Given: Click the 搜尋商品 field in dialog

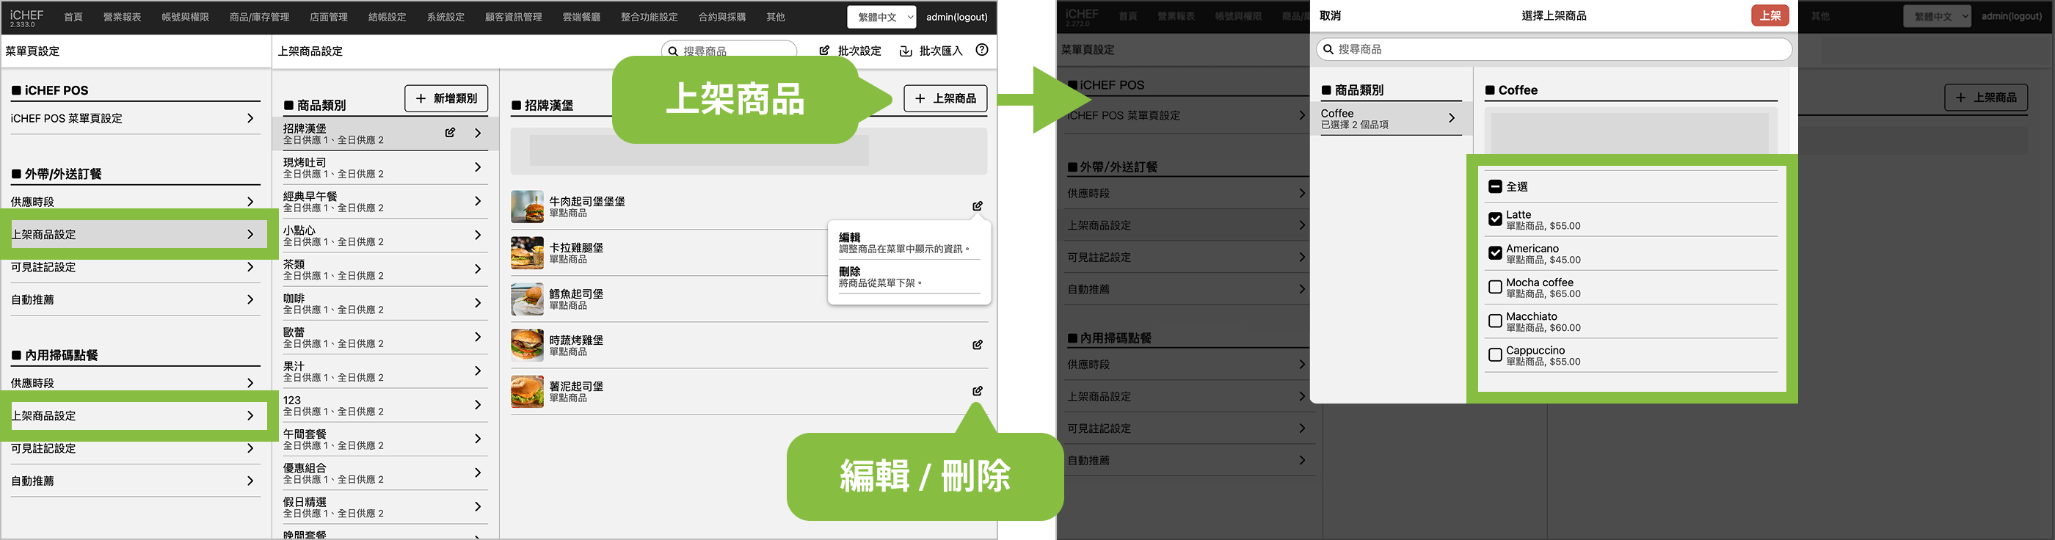Looking at the screenshot, I should pos(1553,49).
